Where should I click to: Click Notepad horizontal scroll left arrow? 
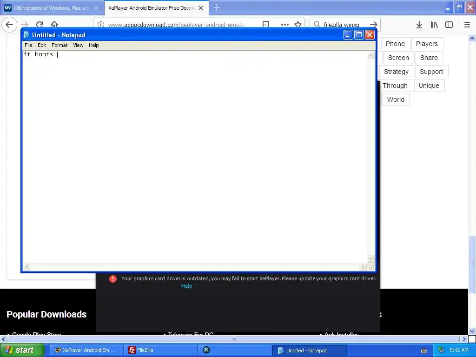[26, 267]
